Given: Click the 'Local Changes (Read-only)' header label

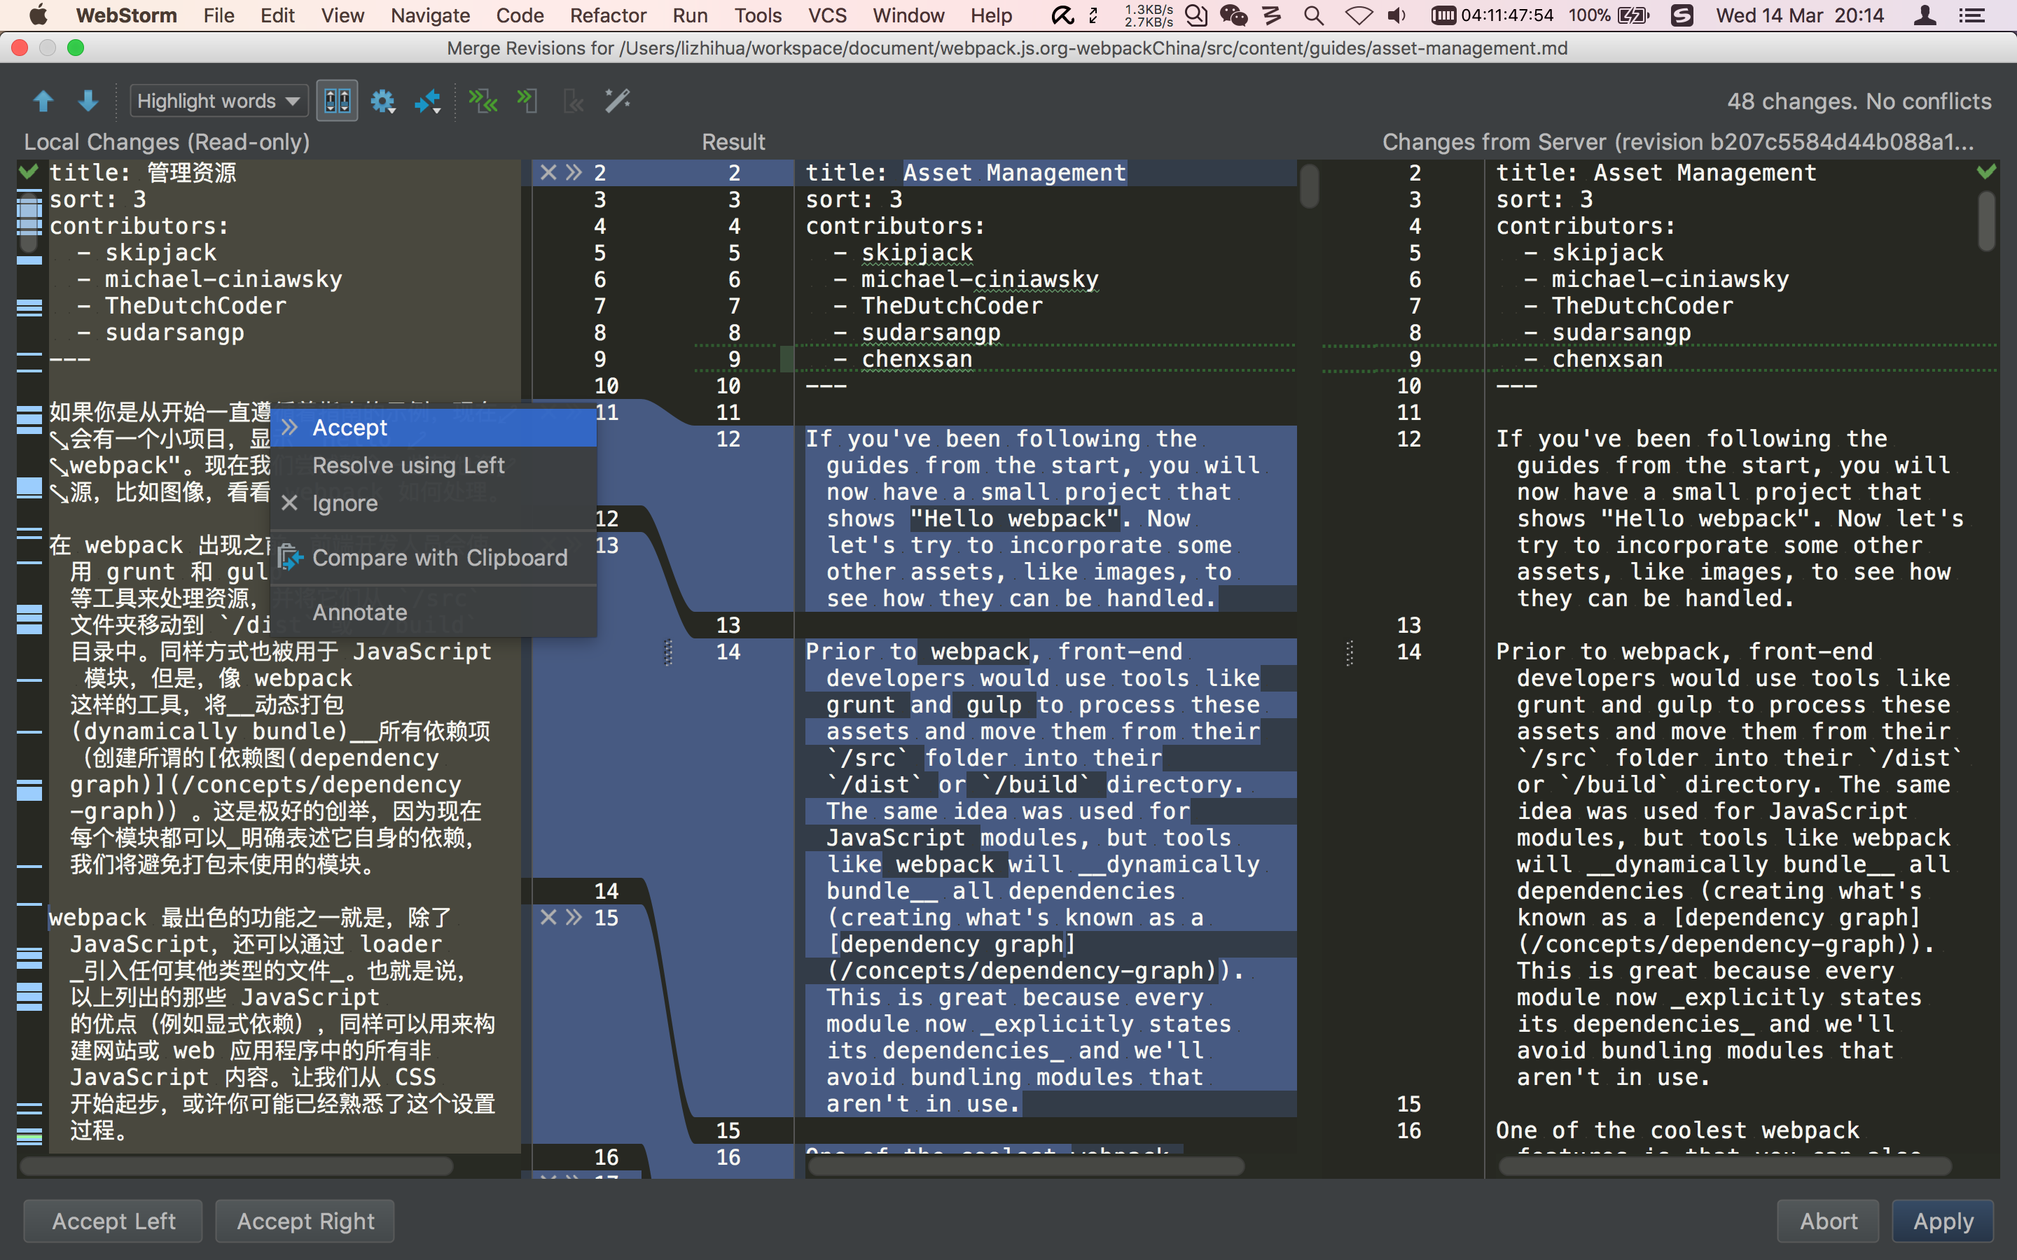Looking at the screenshot, I should pos(167,141).
